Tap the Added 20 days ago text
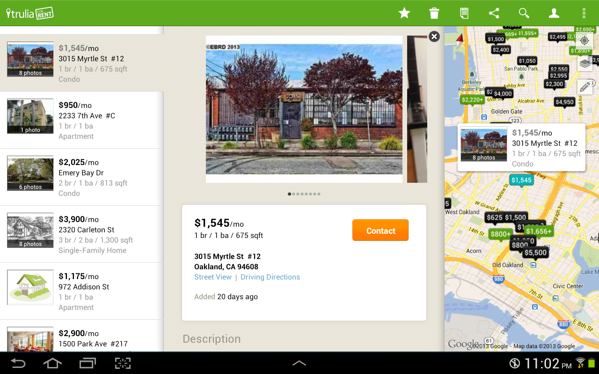 coord(226,297)
